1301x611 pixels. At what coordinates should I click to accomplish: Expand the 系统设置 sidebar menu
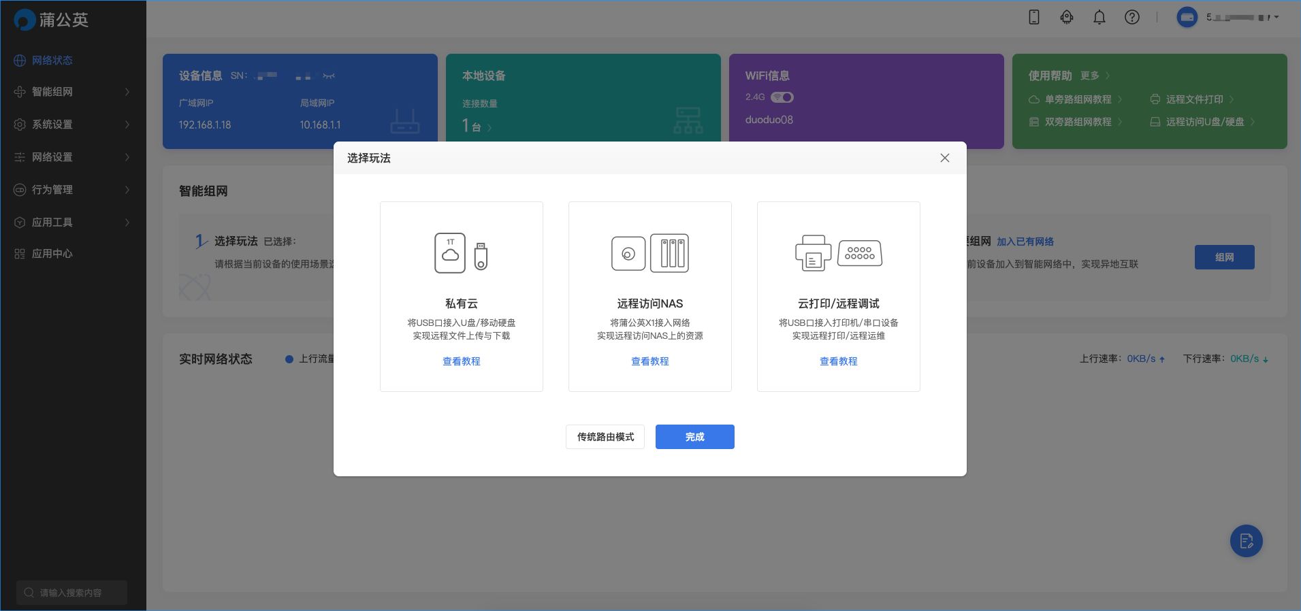[x=73, y=125]
